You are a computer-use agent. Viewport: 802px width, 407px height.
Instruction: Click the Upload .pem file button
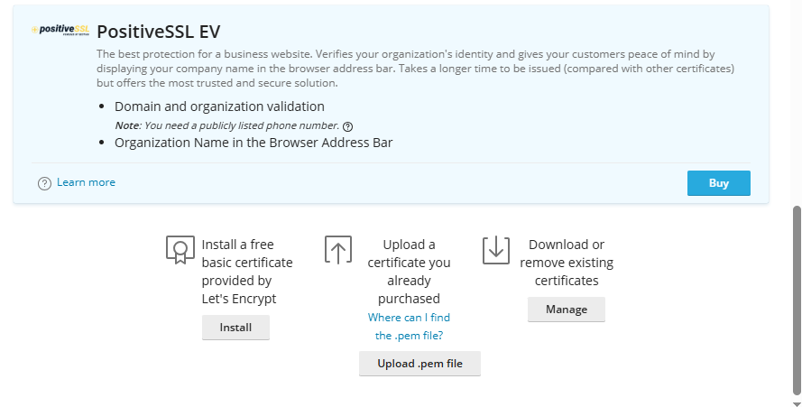(x=419, y=364)
